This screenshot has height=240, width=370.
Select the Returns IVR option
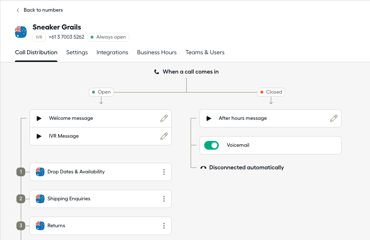[x=56, y=226]
